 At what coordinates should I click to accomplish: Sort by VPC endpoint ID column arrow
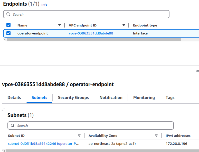(124, 25)
